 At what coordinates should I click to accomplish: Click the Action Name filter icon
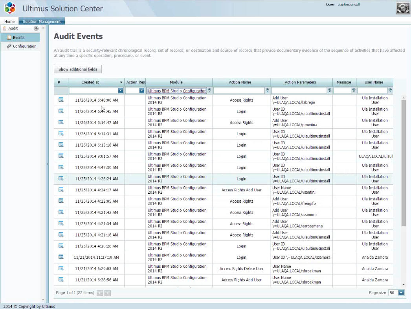(x=267, y=90)
